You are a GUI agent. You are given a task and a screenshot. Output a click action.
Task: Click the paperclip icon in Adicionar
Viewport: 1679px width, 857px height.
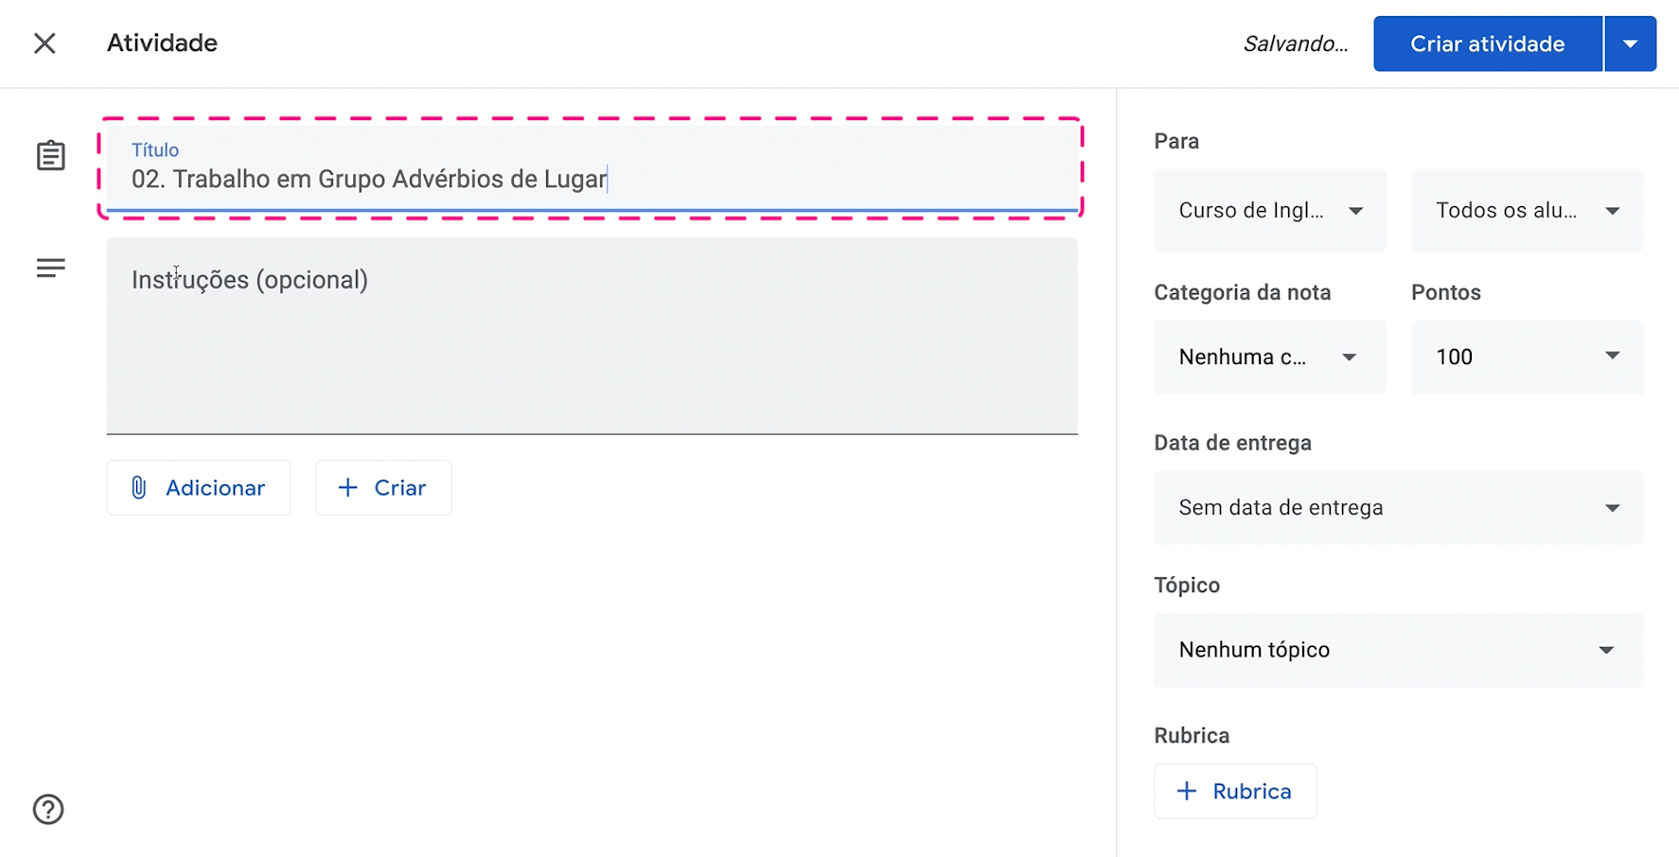[x=138, y=488]
